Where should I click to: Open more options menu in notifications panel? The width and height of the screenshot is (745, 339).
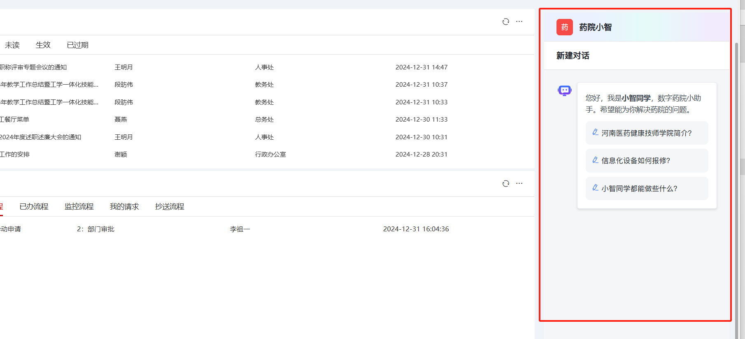(x=519, y=22)
